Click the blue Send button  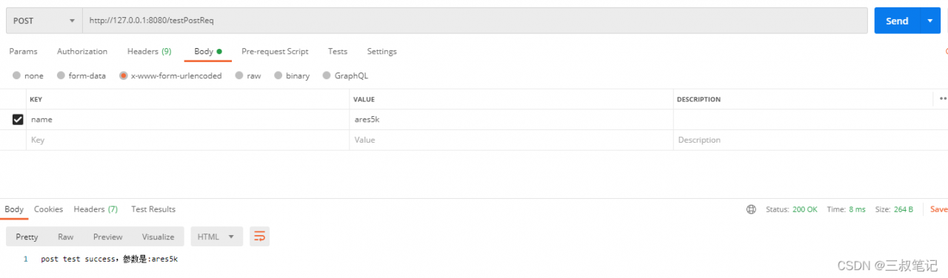(x=897, y=21)
